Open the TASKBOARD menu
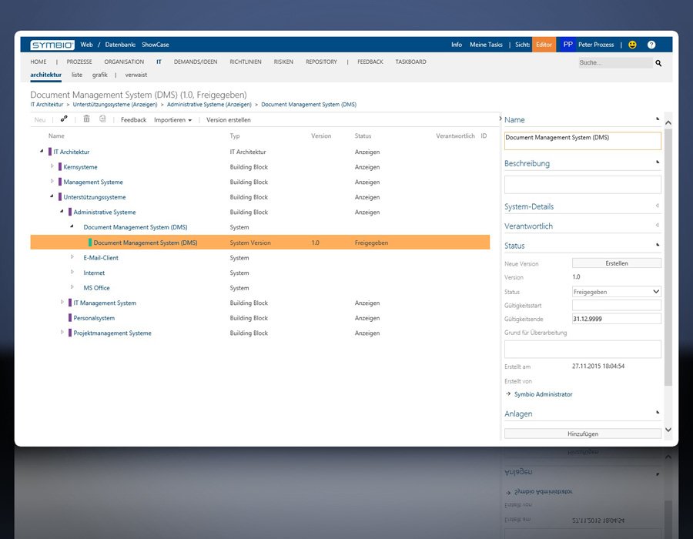693x539 pixels. [410, 62]
